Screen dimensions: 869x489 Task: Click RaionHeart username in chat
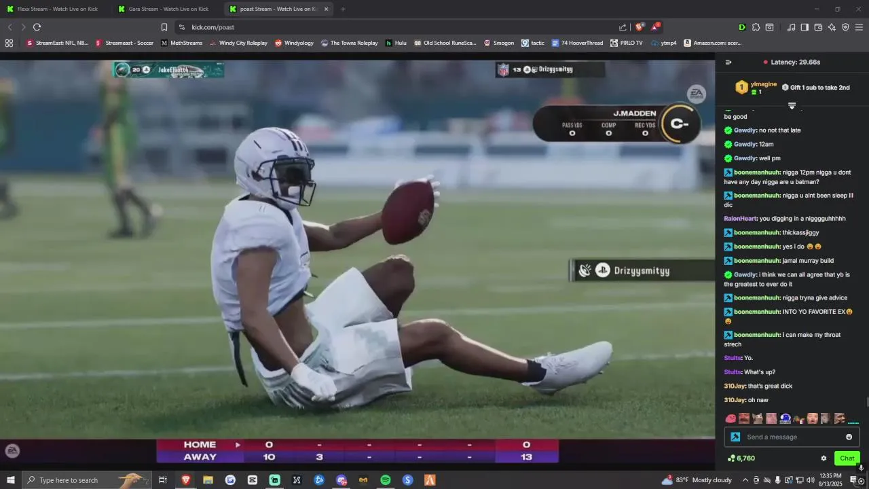coord(740,219)
